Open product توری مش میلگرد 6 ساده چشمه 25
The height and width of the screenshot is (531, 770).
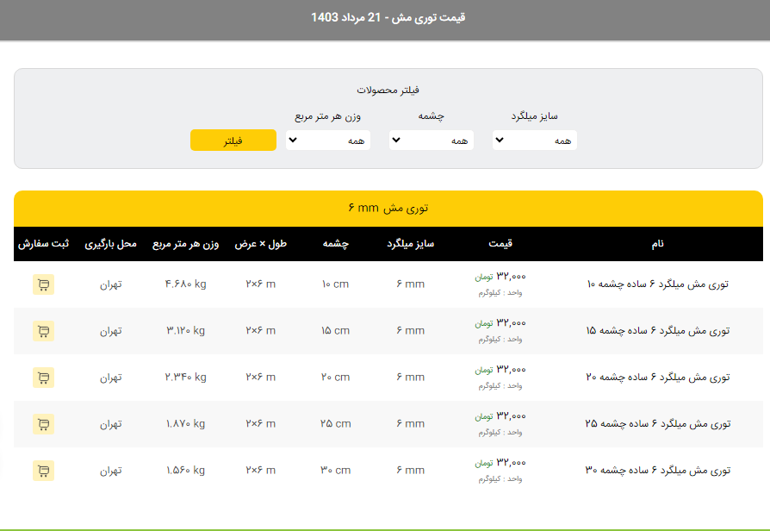pyautogui.click(x=658, y=424)
